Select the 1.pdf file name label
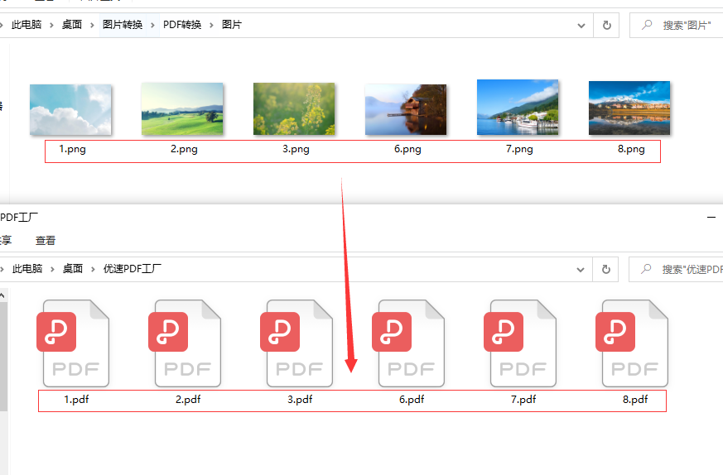The image size is (723, 475). pos(76,400)
